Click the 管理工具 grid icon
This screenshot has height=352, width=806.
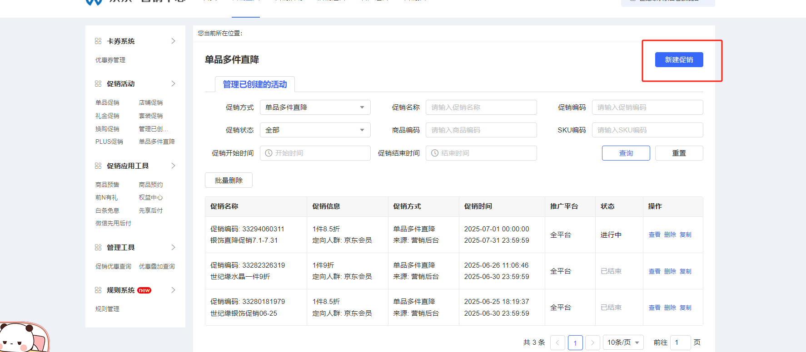[98, 248]
